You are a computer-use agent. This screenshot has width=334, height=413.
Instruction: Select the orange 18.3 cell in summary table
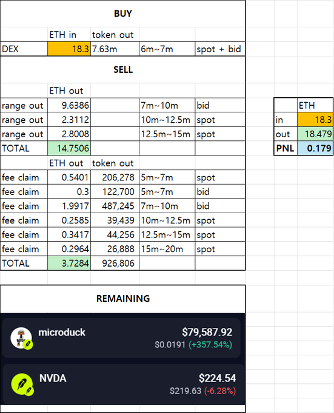point(315,120)
